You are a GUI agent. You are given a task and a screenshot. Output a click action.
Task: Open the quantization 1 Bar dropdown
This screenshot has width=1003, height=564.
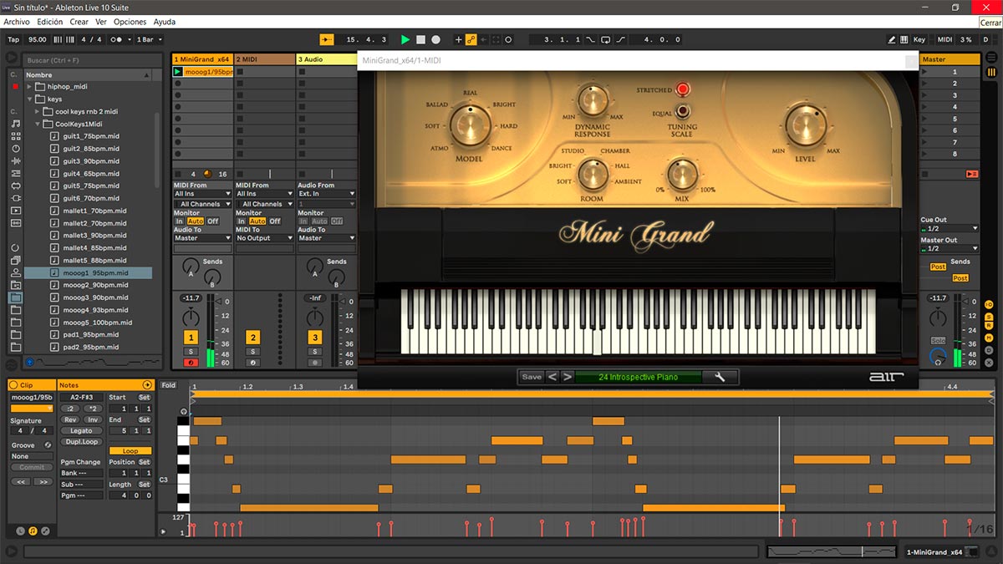point(149,39)
